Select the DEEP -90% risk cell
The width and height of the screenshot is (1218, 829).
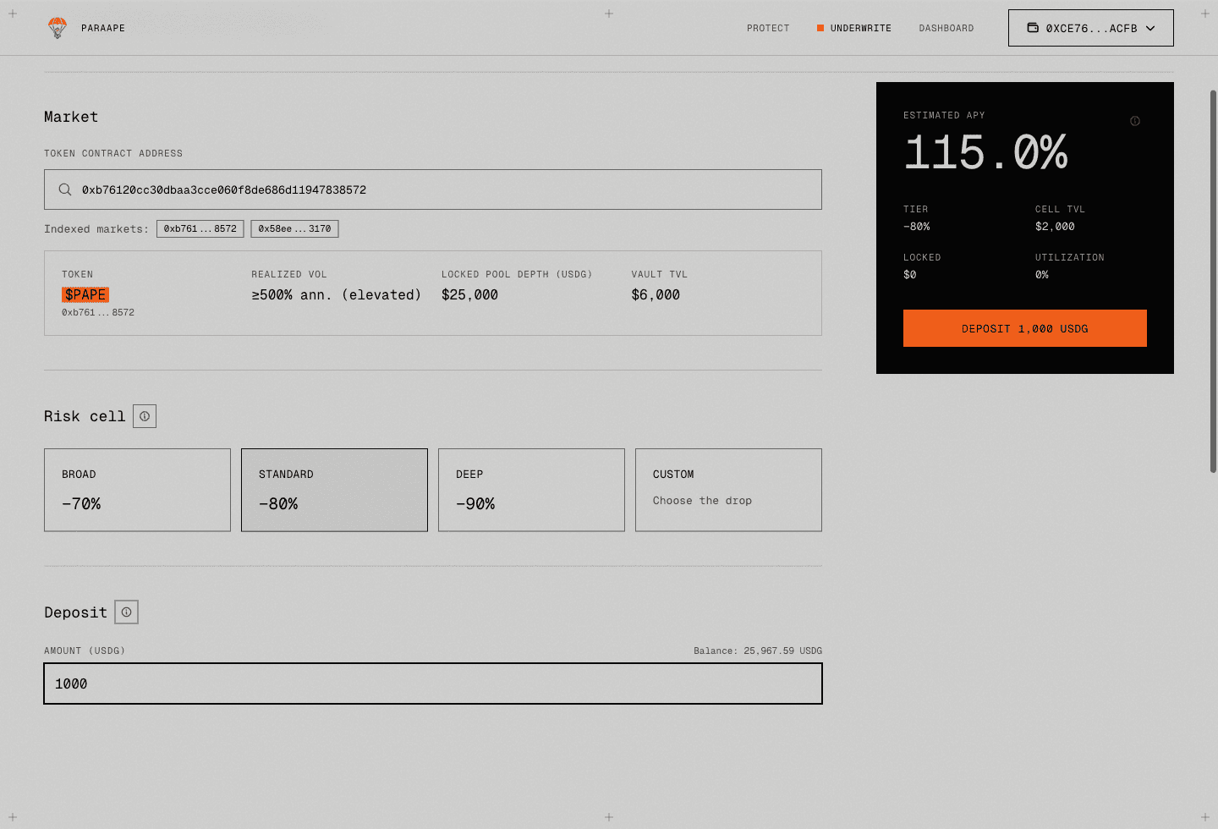coord(531,490)
